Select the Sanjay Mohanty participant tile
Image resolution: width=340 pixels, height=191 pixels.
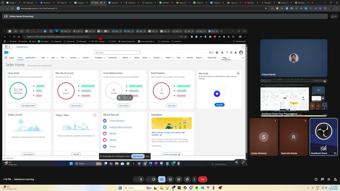[x=263, y=137]
